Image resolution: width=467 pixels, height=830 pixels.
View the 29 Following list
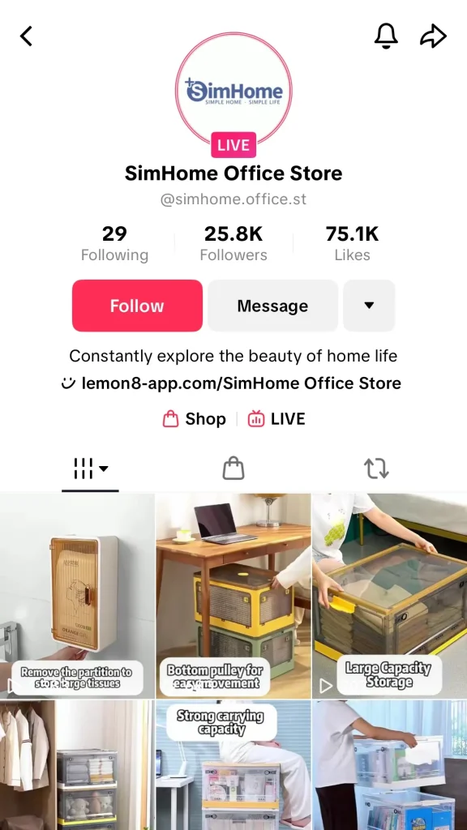pyautogui.click(x=114, y=243)
